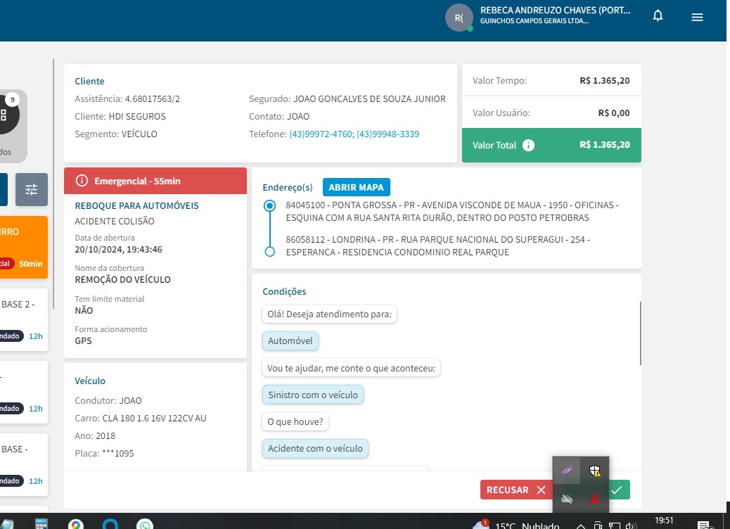Image resolution: width=730 pixels, height=529 pixels.
Task: Click the destination marker for Londrina address
Action: point(269,252)
